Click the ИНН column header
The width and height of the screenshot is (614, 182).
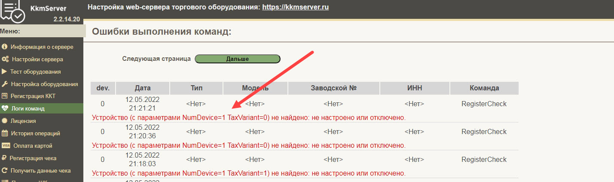414,88
